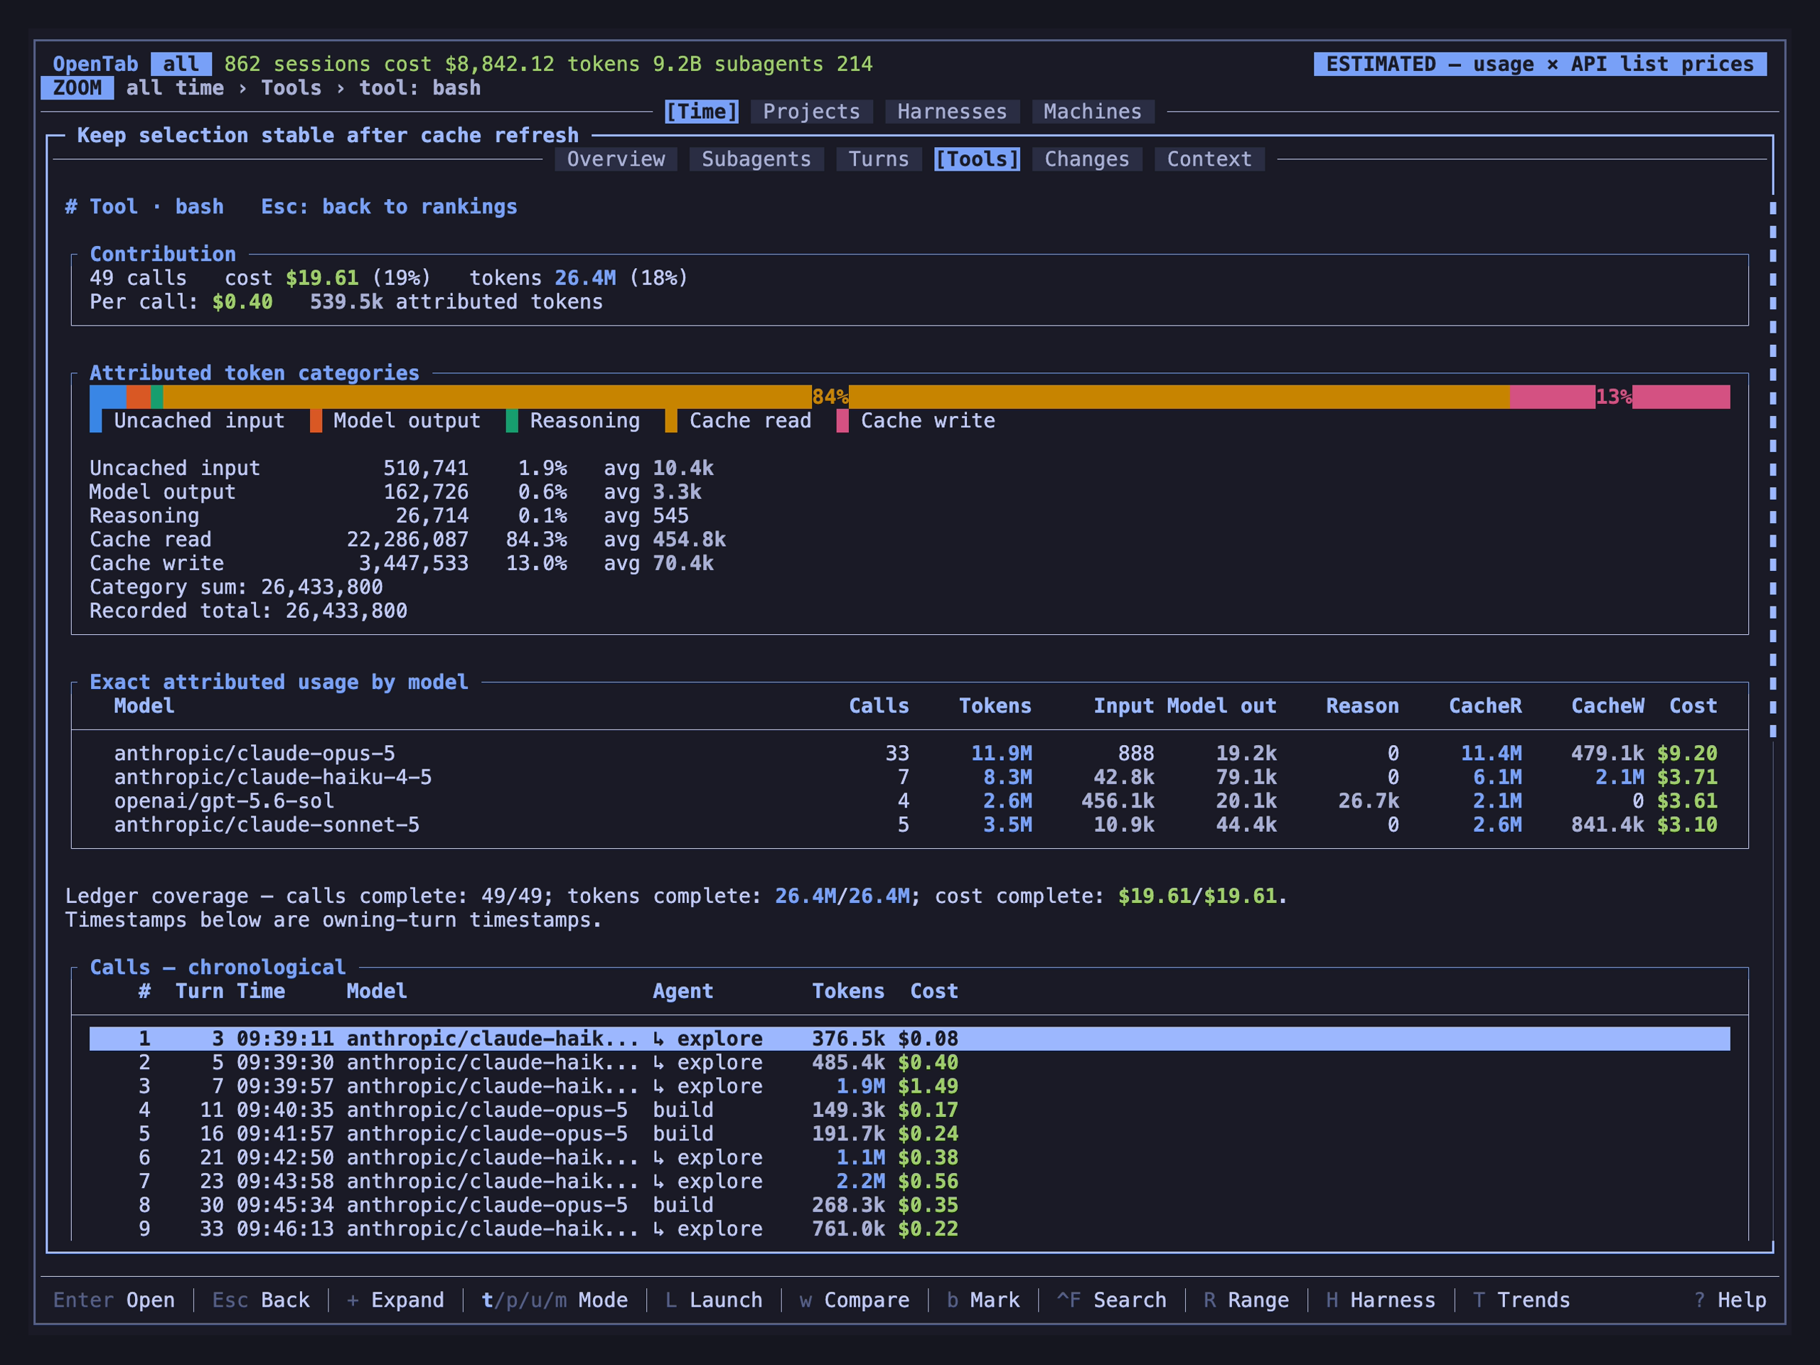Click the Reasoning legend swatch
The image size is (1820, 1365).
coord(512,420)
